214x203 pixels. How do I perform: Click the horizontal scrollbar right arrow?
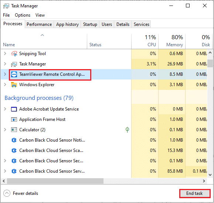pyautogui.click(x=204, y=181)
